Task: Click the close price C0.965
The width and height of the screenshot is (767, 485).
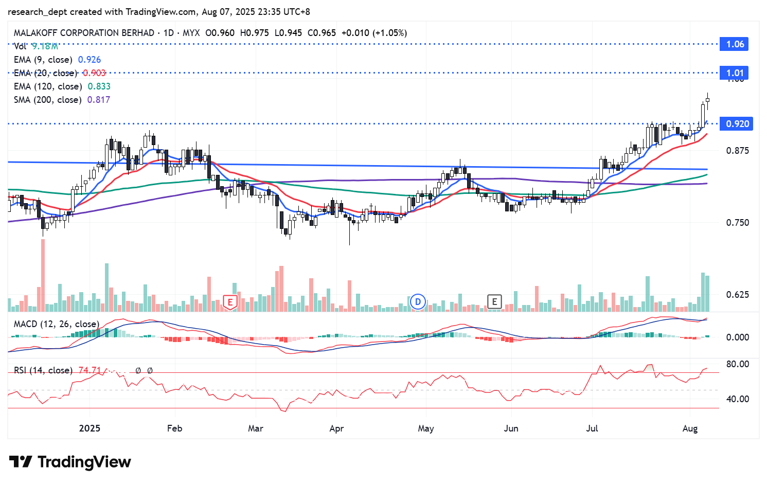Action: tap(322, 33)
